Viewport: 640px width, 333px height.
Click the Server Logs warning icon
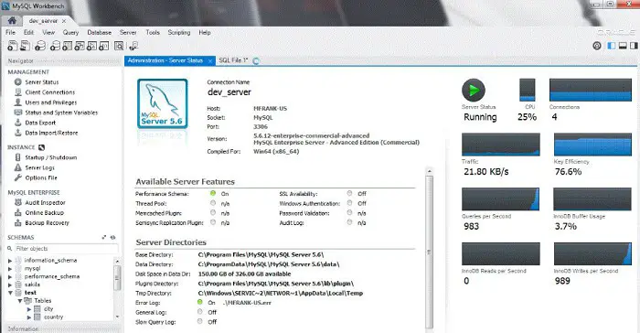[x=18, y=167]
